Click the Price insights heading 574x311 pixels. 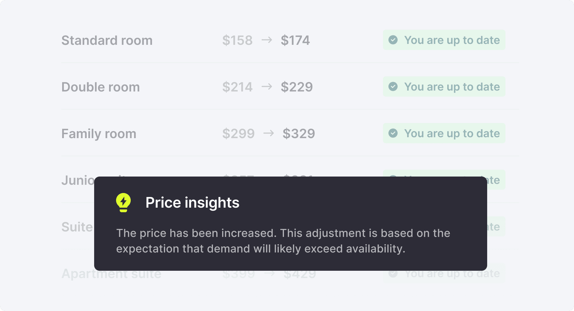point(192,202)
